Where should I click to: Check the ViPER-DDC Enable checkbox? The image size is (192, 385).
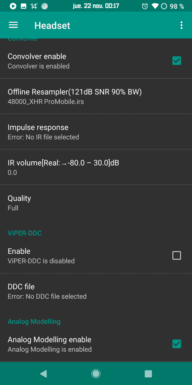pos(177,256)
